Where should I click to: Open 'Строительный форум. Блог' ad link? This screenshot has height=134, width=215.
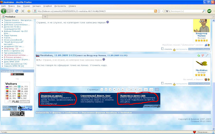coord(96,96)
